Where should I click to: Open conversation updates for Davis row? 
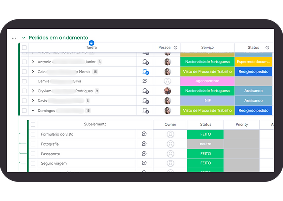tap(145, 101)
